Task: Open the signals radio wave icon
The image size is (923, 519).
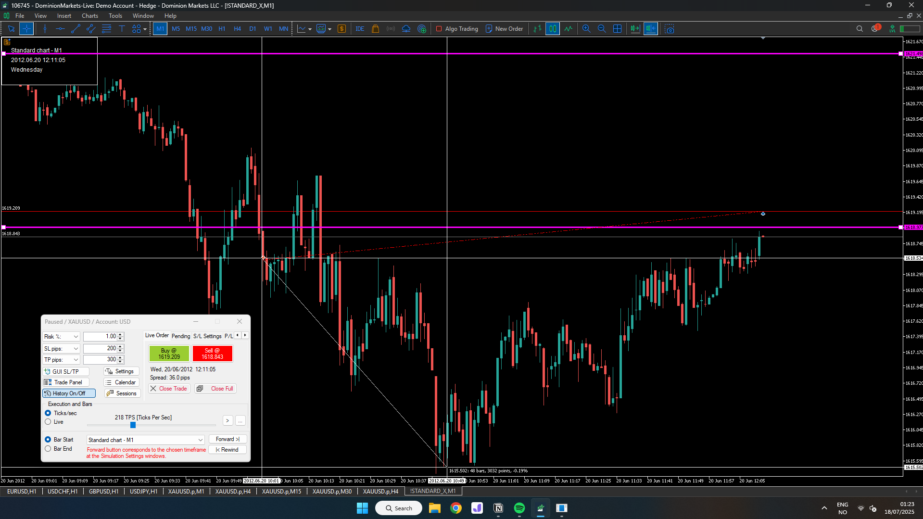Action: pyautogui.click(x=391, y=29)
